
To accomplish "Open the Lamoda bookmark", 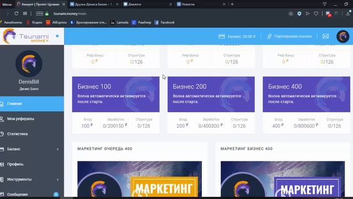I will coord(120,22).
